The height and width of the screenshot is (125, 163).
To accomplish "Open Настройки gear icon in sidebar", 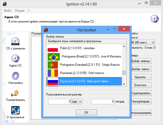I will (x=15, y=76).
